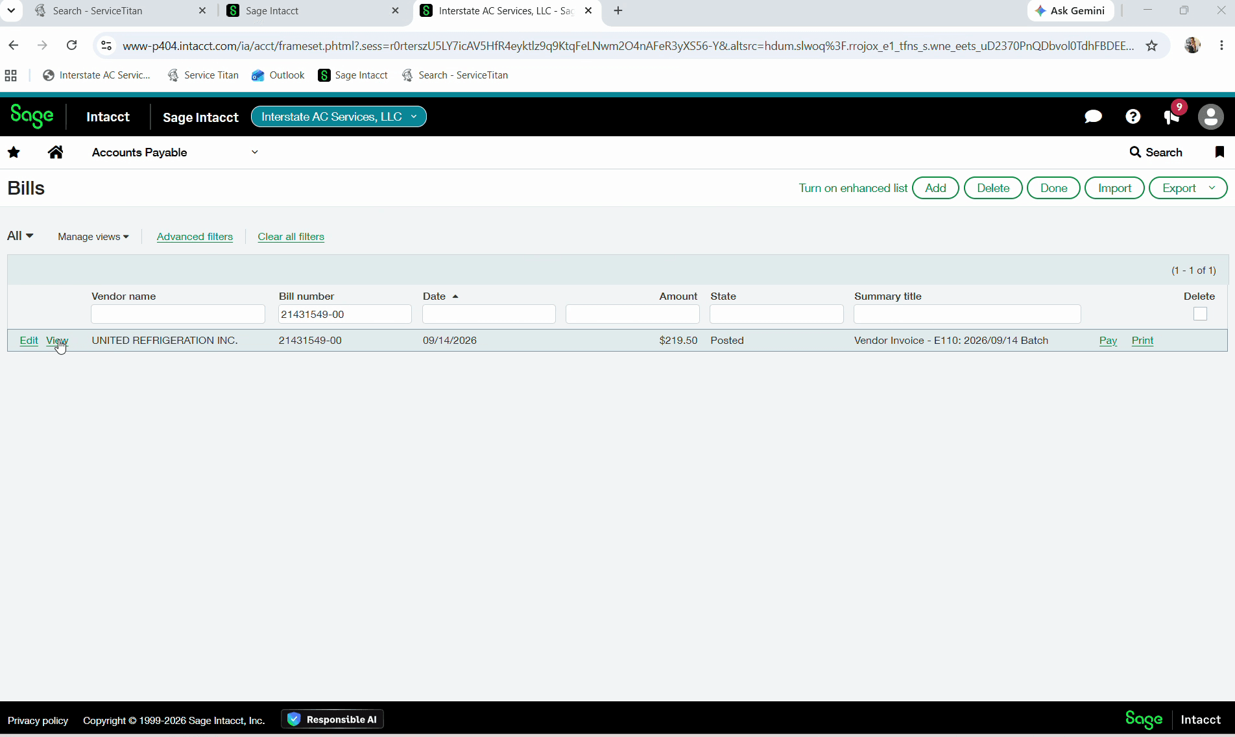
Task: Expand the Export button dropdown
Action: (x=1212, y=188)
